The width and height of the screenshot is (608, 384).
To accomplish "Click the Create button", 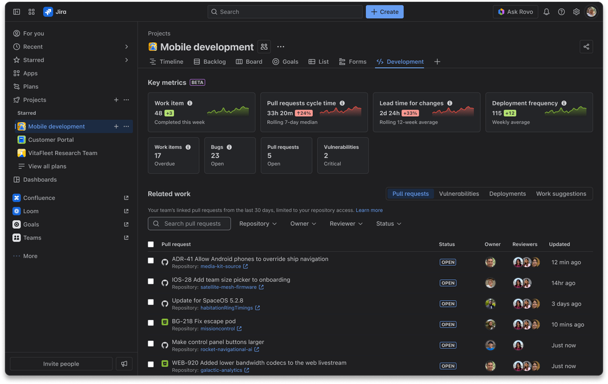I will pyautogui.click(x=384, y=12).
